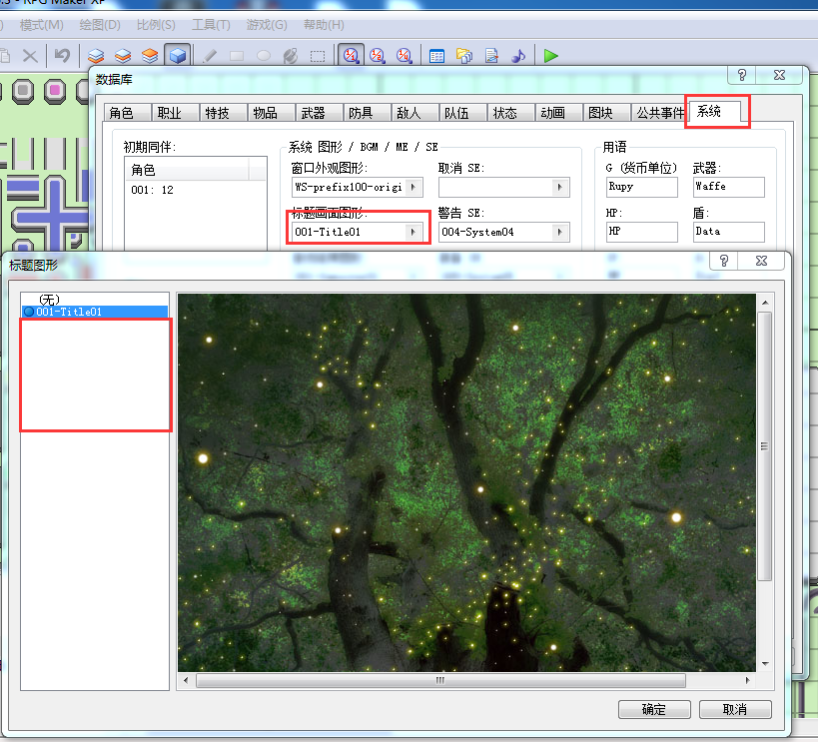Open the Materials manager icon
Image resolution: width=818 pixels, height=742 pixels.
click(x=463, y=55)
